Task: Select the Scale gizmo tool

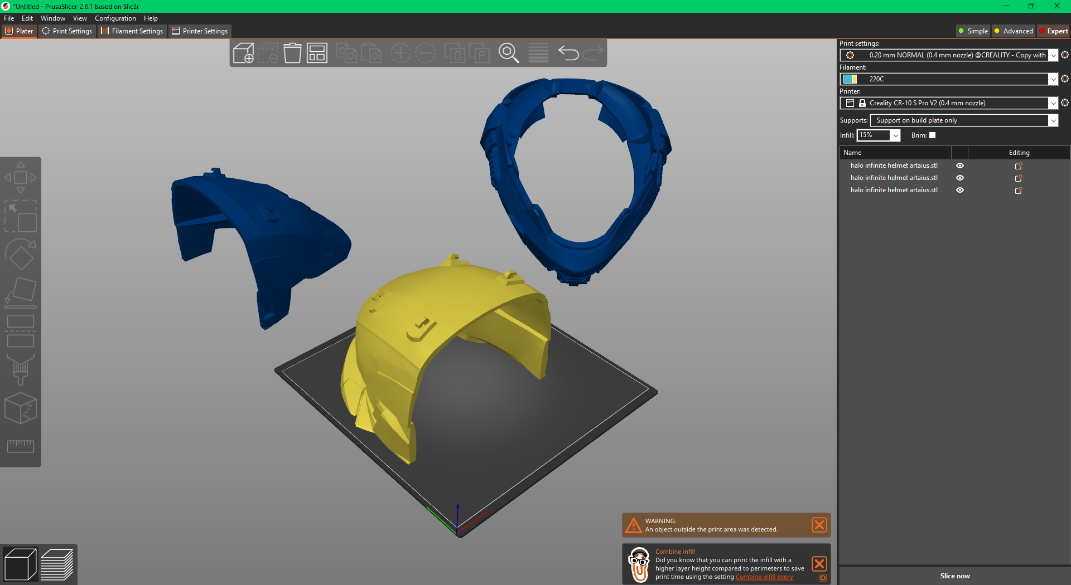Action: tap(21, 216)
